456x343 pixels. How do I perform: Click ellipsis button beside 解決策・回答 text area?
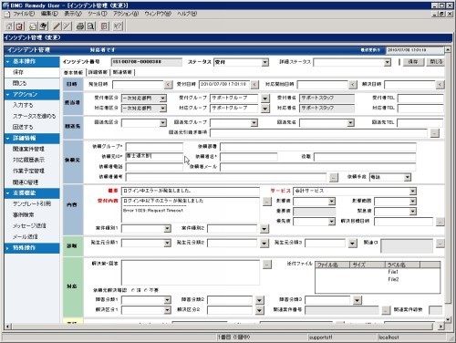point(267,265)
